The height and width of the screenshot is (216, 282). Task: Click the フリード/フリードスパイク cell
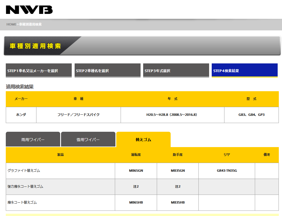(78, 115)
